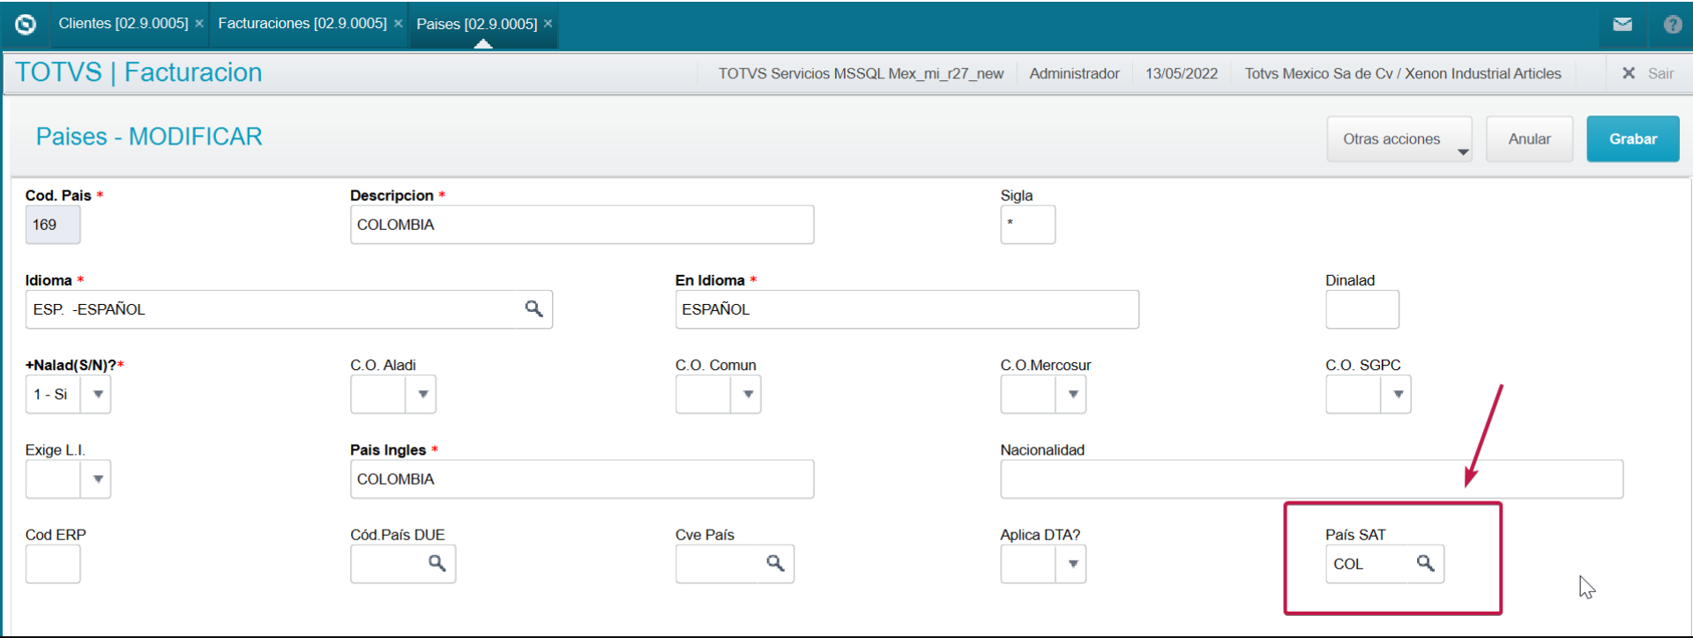Click the Descripcion field containing COLOMBIA
1693x638 pixels.
[582, 225]
